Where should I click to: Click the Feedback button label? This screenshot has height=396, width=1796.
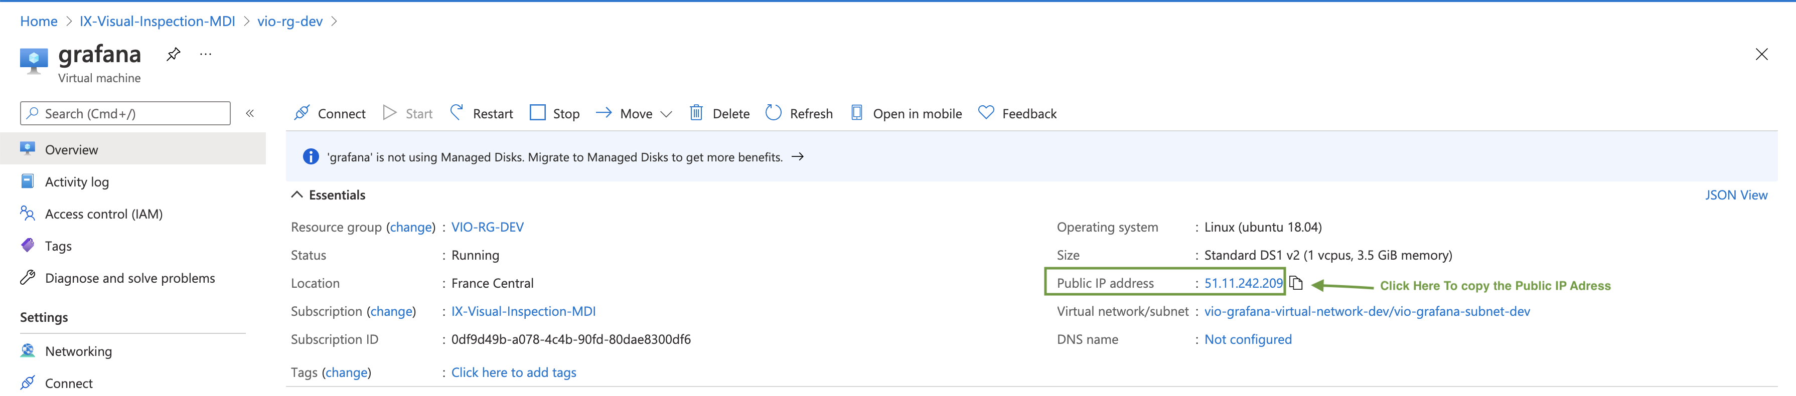(x=1029, y=114)
